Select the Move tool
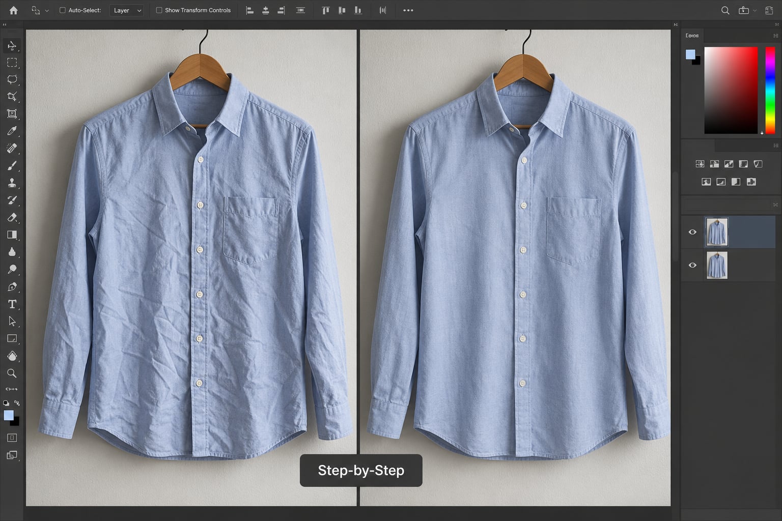 (x=12, y=46)
